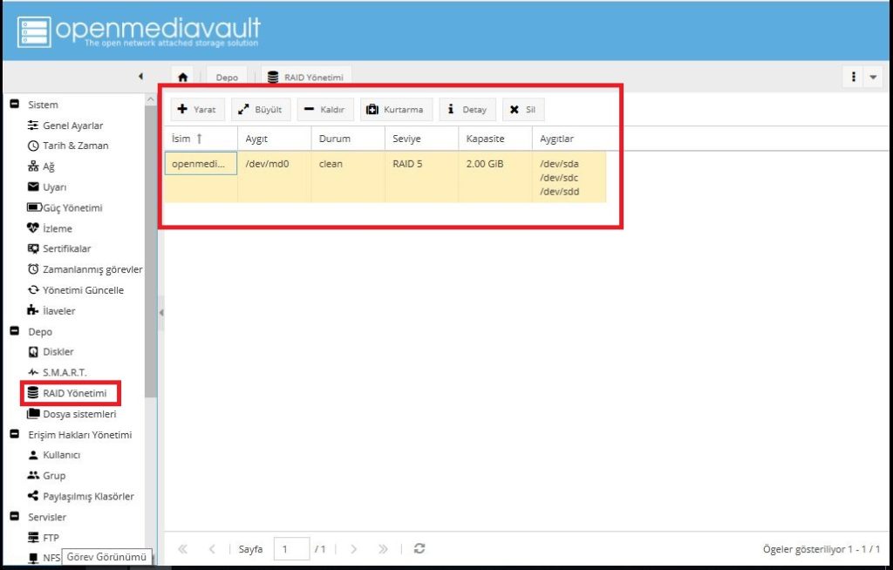This screenshot has height=570, width=893.
Task: Sort by the Aygıtlar column header
Action: click(x=569, y=139)
